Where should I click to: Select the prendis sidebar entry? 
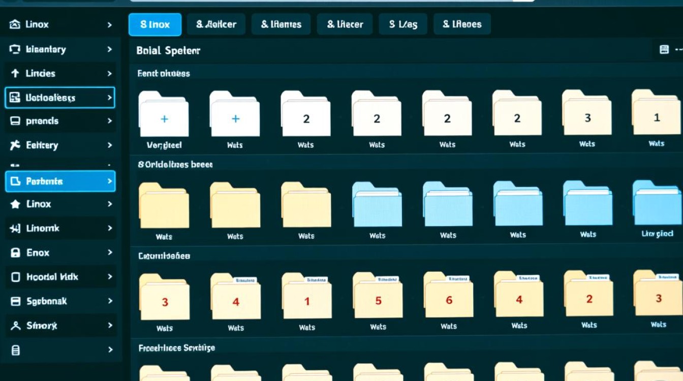pos(60,121)
